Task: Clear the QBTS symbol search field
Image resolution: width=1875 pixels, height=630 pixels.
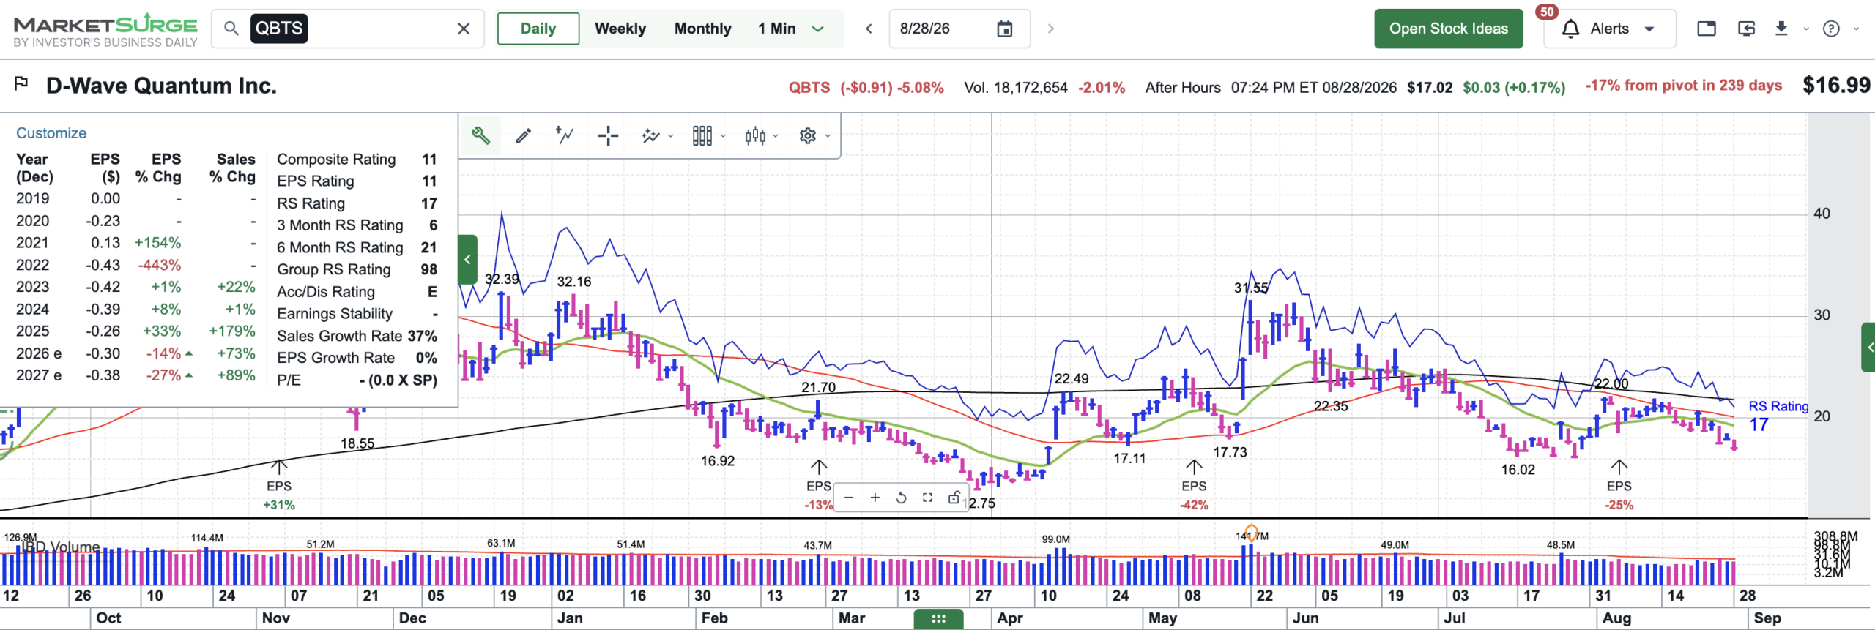Action: (x=464, y=29)
